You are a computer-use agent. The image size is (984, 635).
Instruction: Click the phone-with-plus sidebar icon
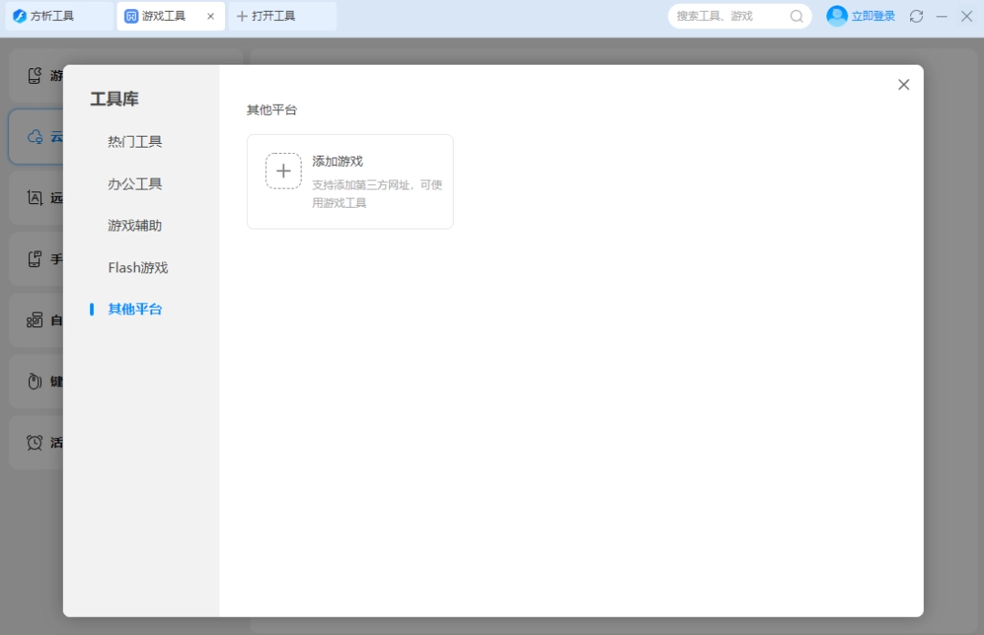pyautogui.click(x=35, y=259)
